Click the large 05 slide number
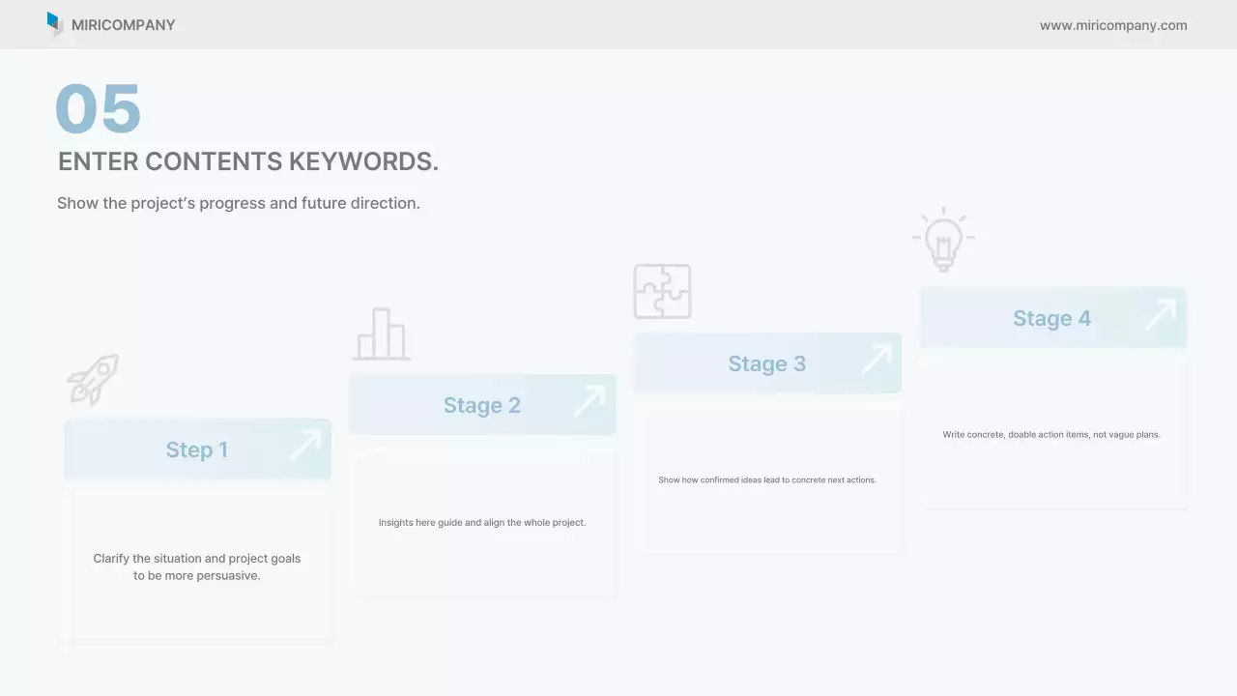 [x=98, y=108]
